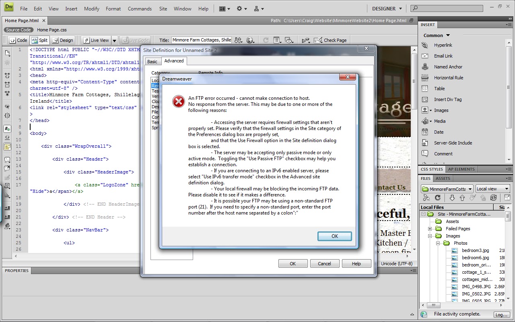Open the Layout dropdown in the application bar

pyautogui.click(x=225, y=8)
